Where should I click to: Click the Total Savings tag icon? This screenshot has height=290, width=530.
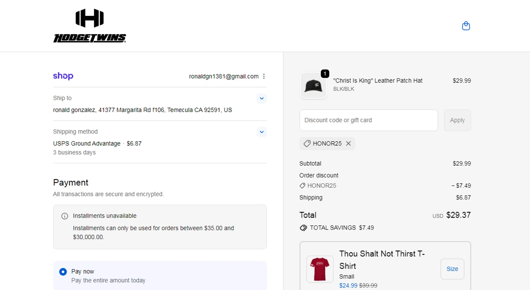303,228
